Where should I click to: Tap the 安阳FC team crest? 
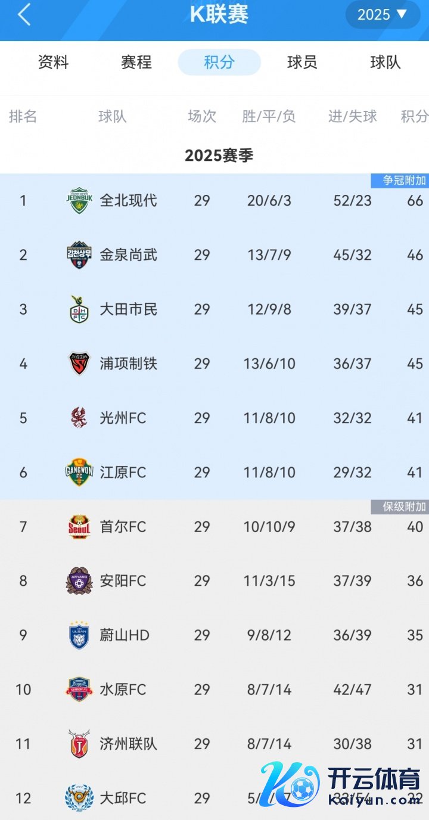tap(79, 581)
